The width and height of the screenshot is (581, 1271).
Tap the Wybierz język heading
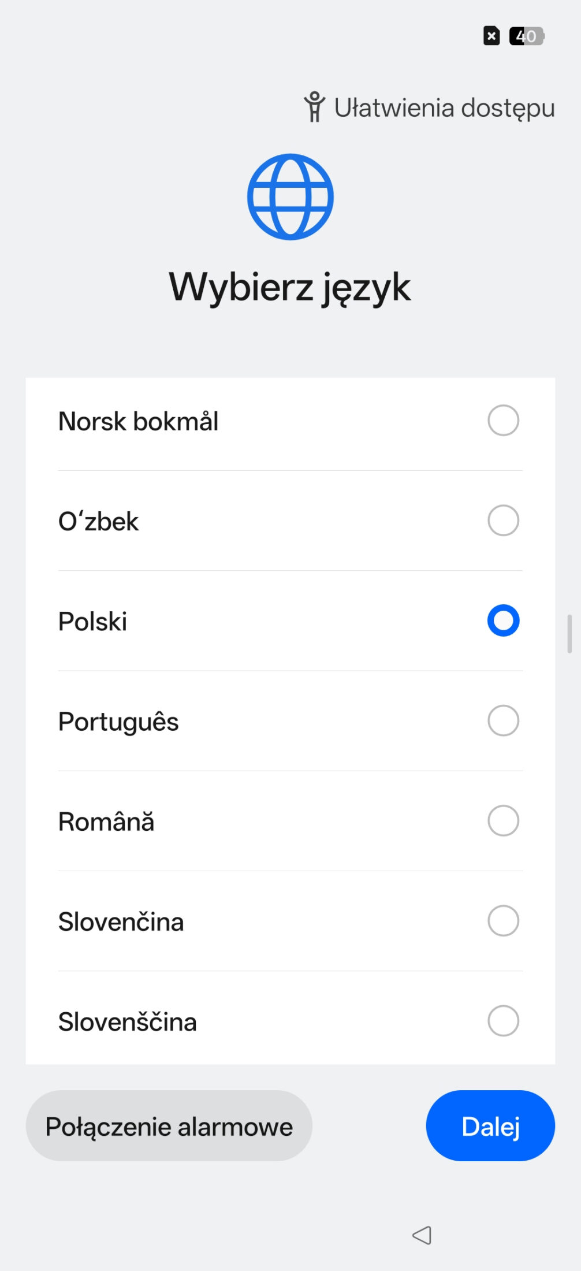click(x=290, y=287)
